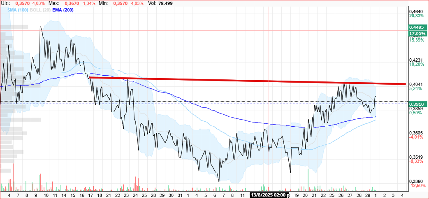Click the 15,39% axis label

(x=417, y=40)
